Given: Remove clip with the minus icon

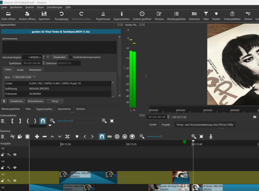Looking at the screenshot, I should (45, 137).
